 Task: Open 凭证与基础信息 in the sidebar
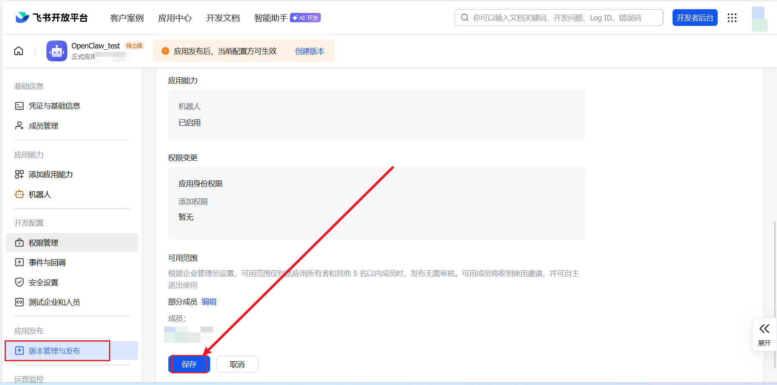coord(54,106)
